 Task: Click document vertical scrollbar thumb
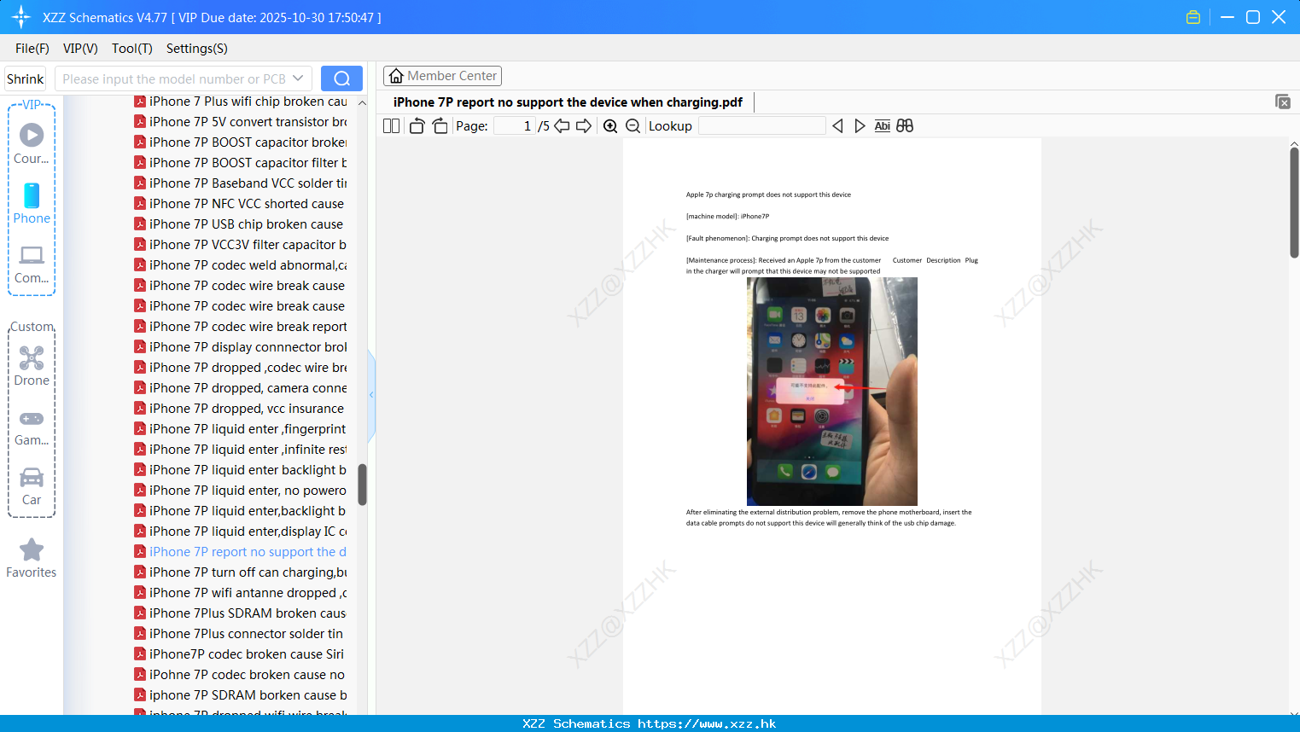coord(1294,202)
